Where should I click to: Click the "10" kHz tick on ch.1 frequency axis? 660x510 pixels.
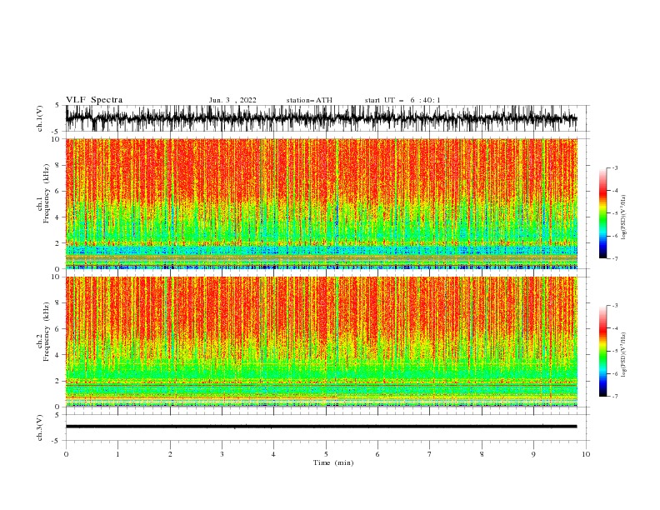click(x=56, y=139)
